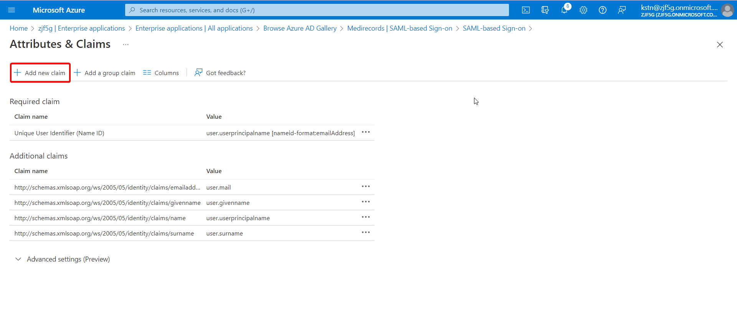
Task: Open ellipsis menu for Unique User Identifier claim
Action: (x=366, y=132)
